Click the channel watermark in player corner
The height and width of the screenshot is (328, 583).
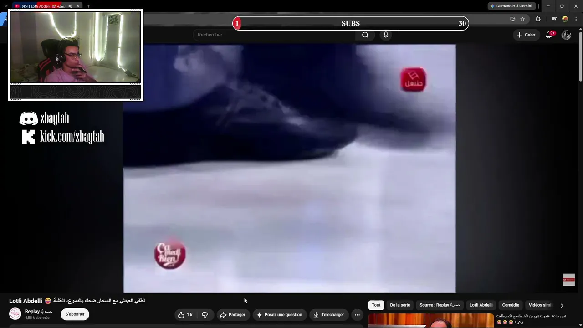[568, 280]
